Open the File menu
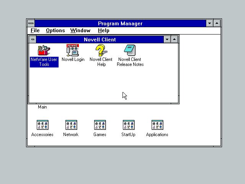This screenshot has height=184, width=245. (x=35, y=31)
